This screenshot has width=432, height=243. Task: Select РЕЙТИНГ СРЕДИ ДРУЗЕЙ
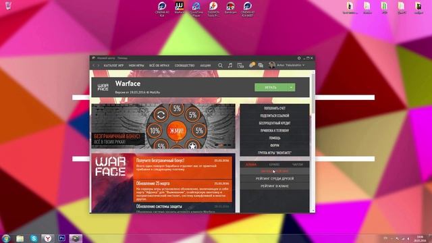coord(275,178)
